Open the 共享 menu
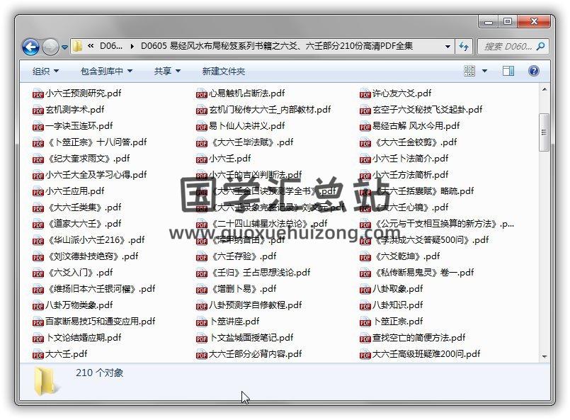570x420 pixels. (167, 71)
